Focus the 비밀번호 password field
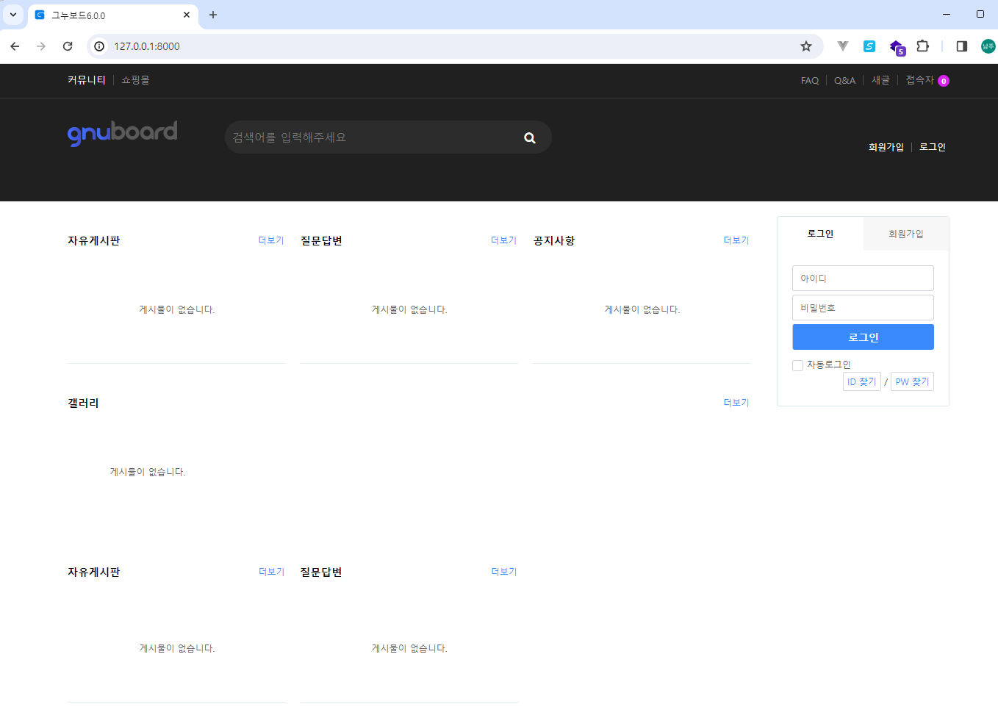 coord(863,308)
